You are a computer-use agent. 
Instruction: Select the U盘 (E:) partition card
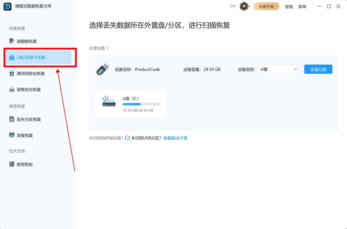[131, 104]
